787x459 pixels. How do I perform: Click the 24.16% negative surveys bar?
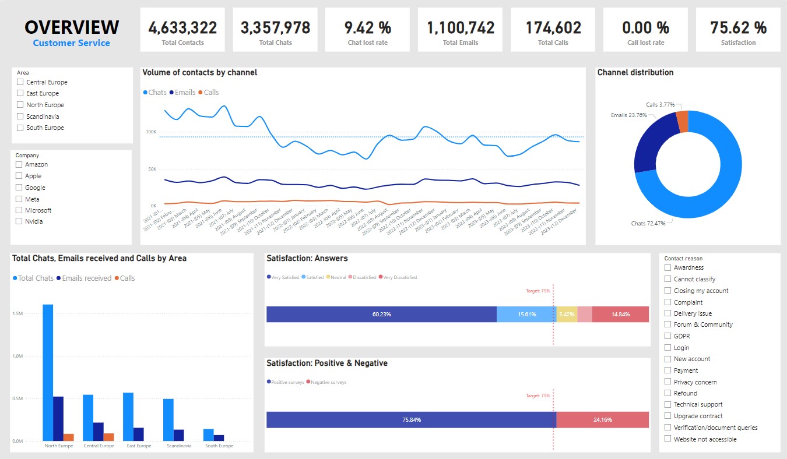click(x=602, y=419)
